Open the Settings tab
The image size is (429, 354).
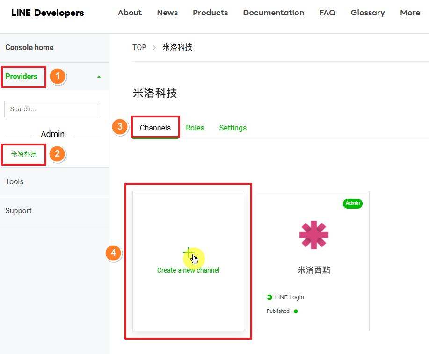tap(233, 128)
